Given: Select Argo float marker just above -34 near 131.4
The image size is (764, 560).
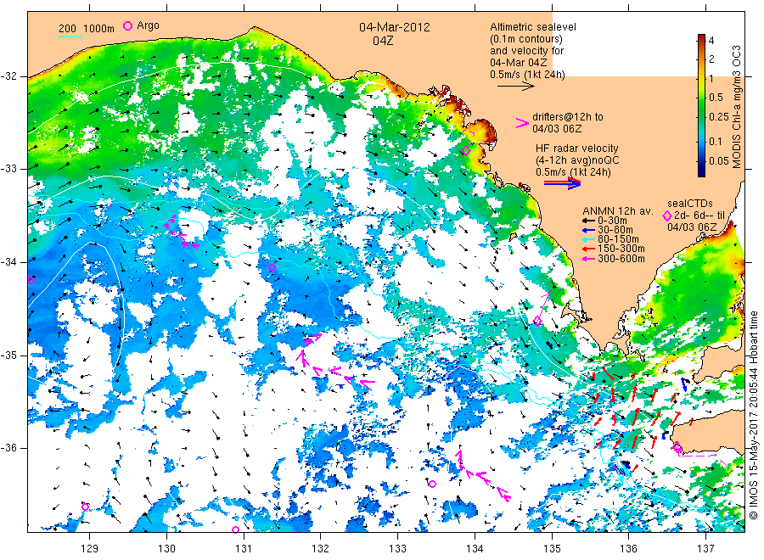Looking at the screenshot, I should pyautogui.click(x=272, y=268).
